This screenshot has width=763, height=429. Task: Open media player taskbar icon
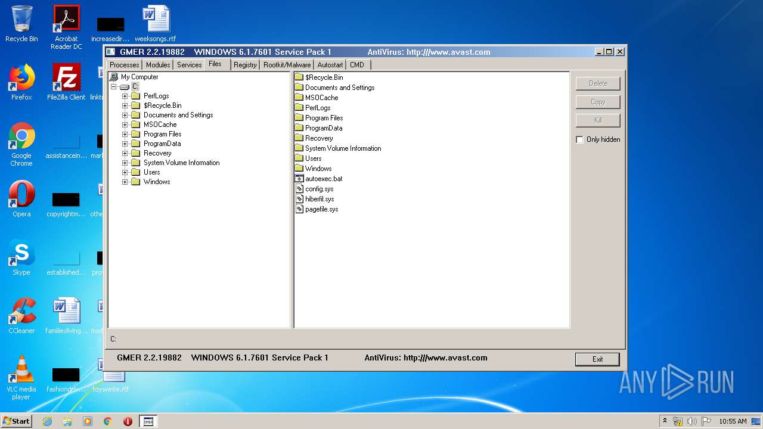[x=88, y=421]
